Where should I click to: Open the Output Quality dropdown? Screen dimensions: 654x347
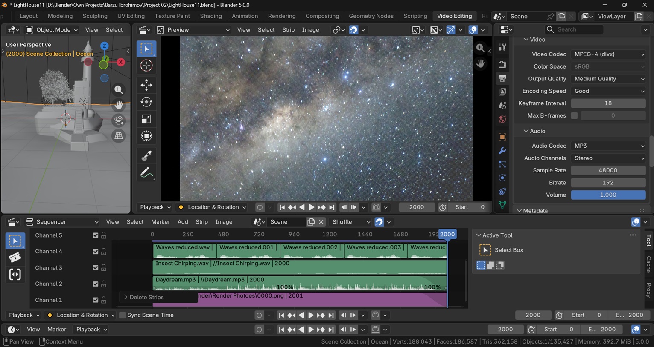coord(608,79)
